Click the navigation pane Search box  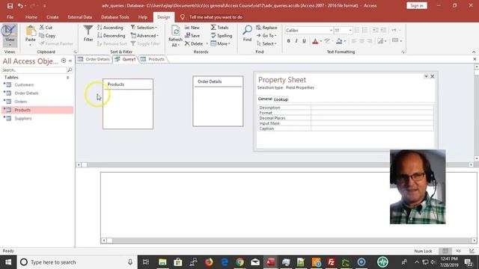pyautogui.click(x=34, y=70)
